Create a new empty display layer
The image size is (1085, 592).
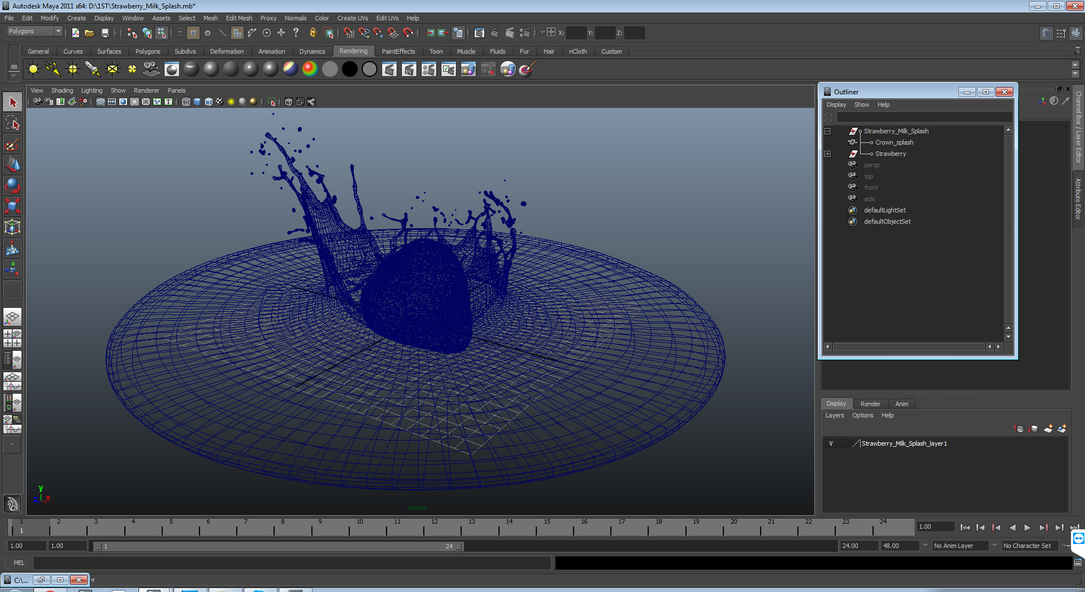click(x=1048, y=429)
